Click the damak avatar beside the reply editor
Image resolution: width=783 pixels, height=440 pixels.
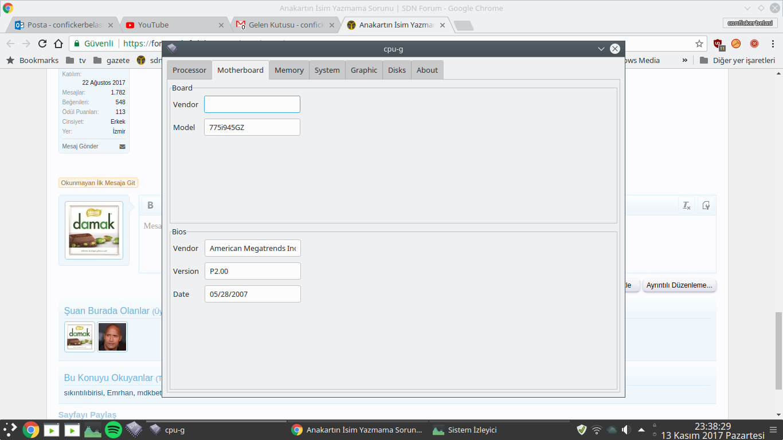pos(94,230)
